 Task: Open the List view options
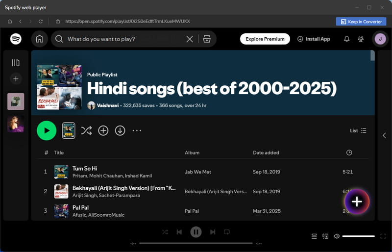pyautogui.click(x=358, y=130)
